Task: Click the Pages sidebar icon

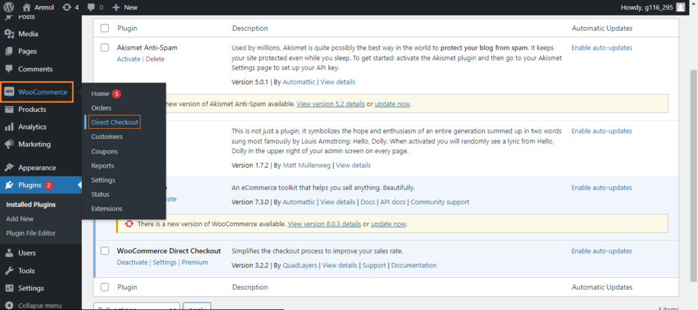Action: click(9, 51)
